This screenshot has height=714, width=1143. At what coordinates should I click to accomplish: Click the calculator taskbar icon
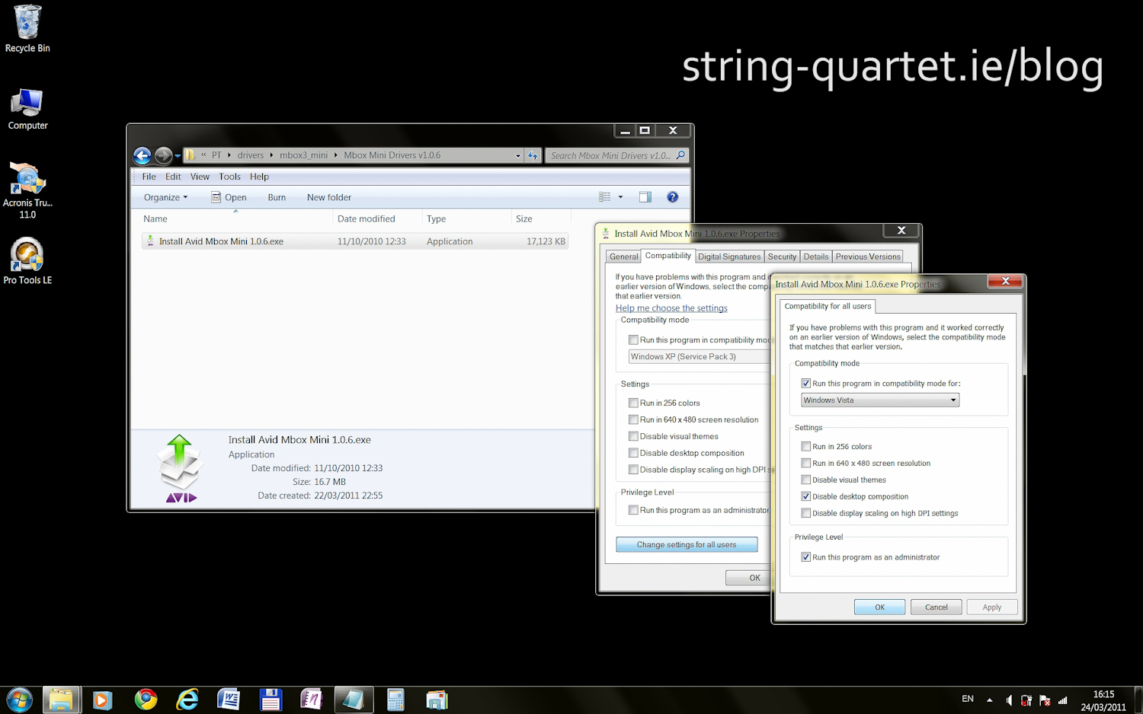395,700
